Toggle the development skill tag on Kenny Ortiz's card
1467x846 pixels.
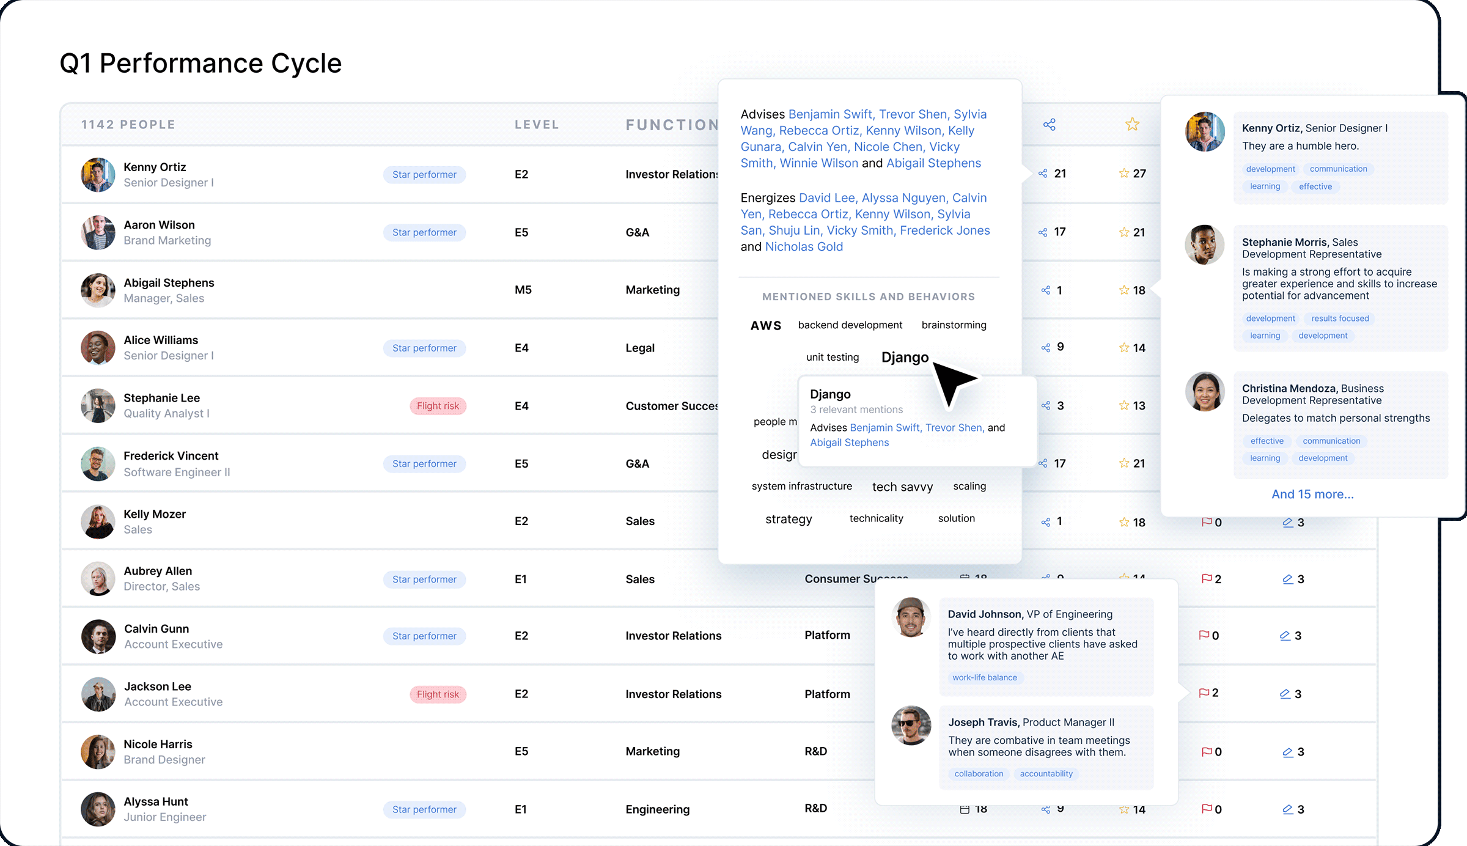pos(1270,169)
